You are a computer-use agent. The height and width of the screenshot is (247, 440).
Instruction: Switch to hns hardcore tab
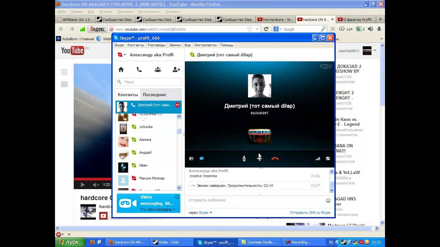point(276,20)
